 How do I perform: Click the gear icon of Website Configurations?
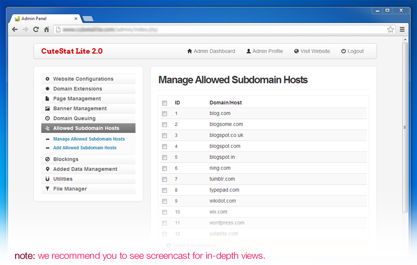coord(47,79)
